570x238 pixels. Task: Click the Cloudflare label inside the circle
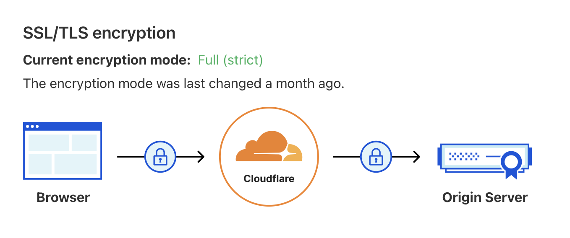click(x=269, y=179)
